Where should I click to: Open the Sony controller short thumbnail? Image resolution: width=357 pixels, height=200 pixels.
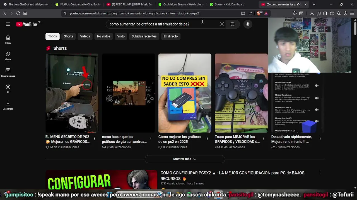[x=241, y=93]
